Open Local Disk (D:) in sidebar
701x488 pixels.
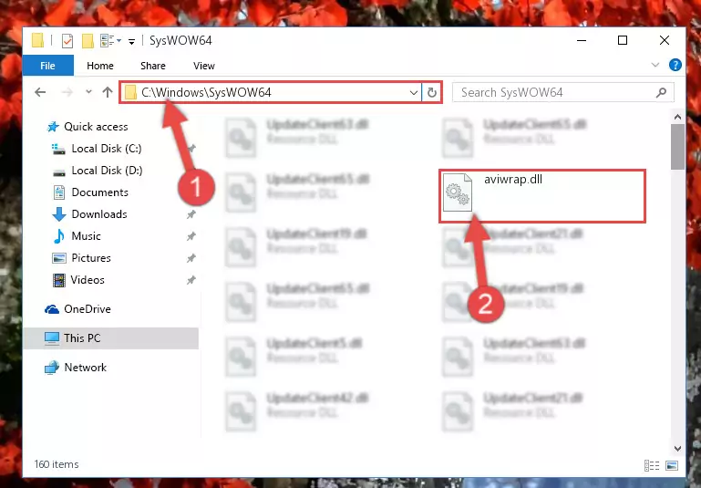107,171
